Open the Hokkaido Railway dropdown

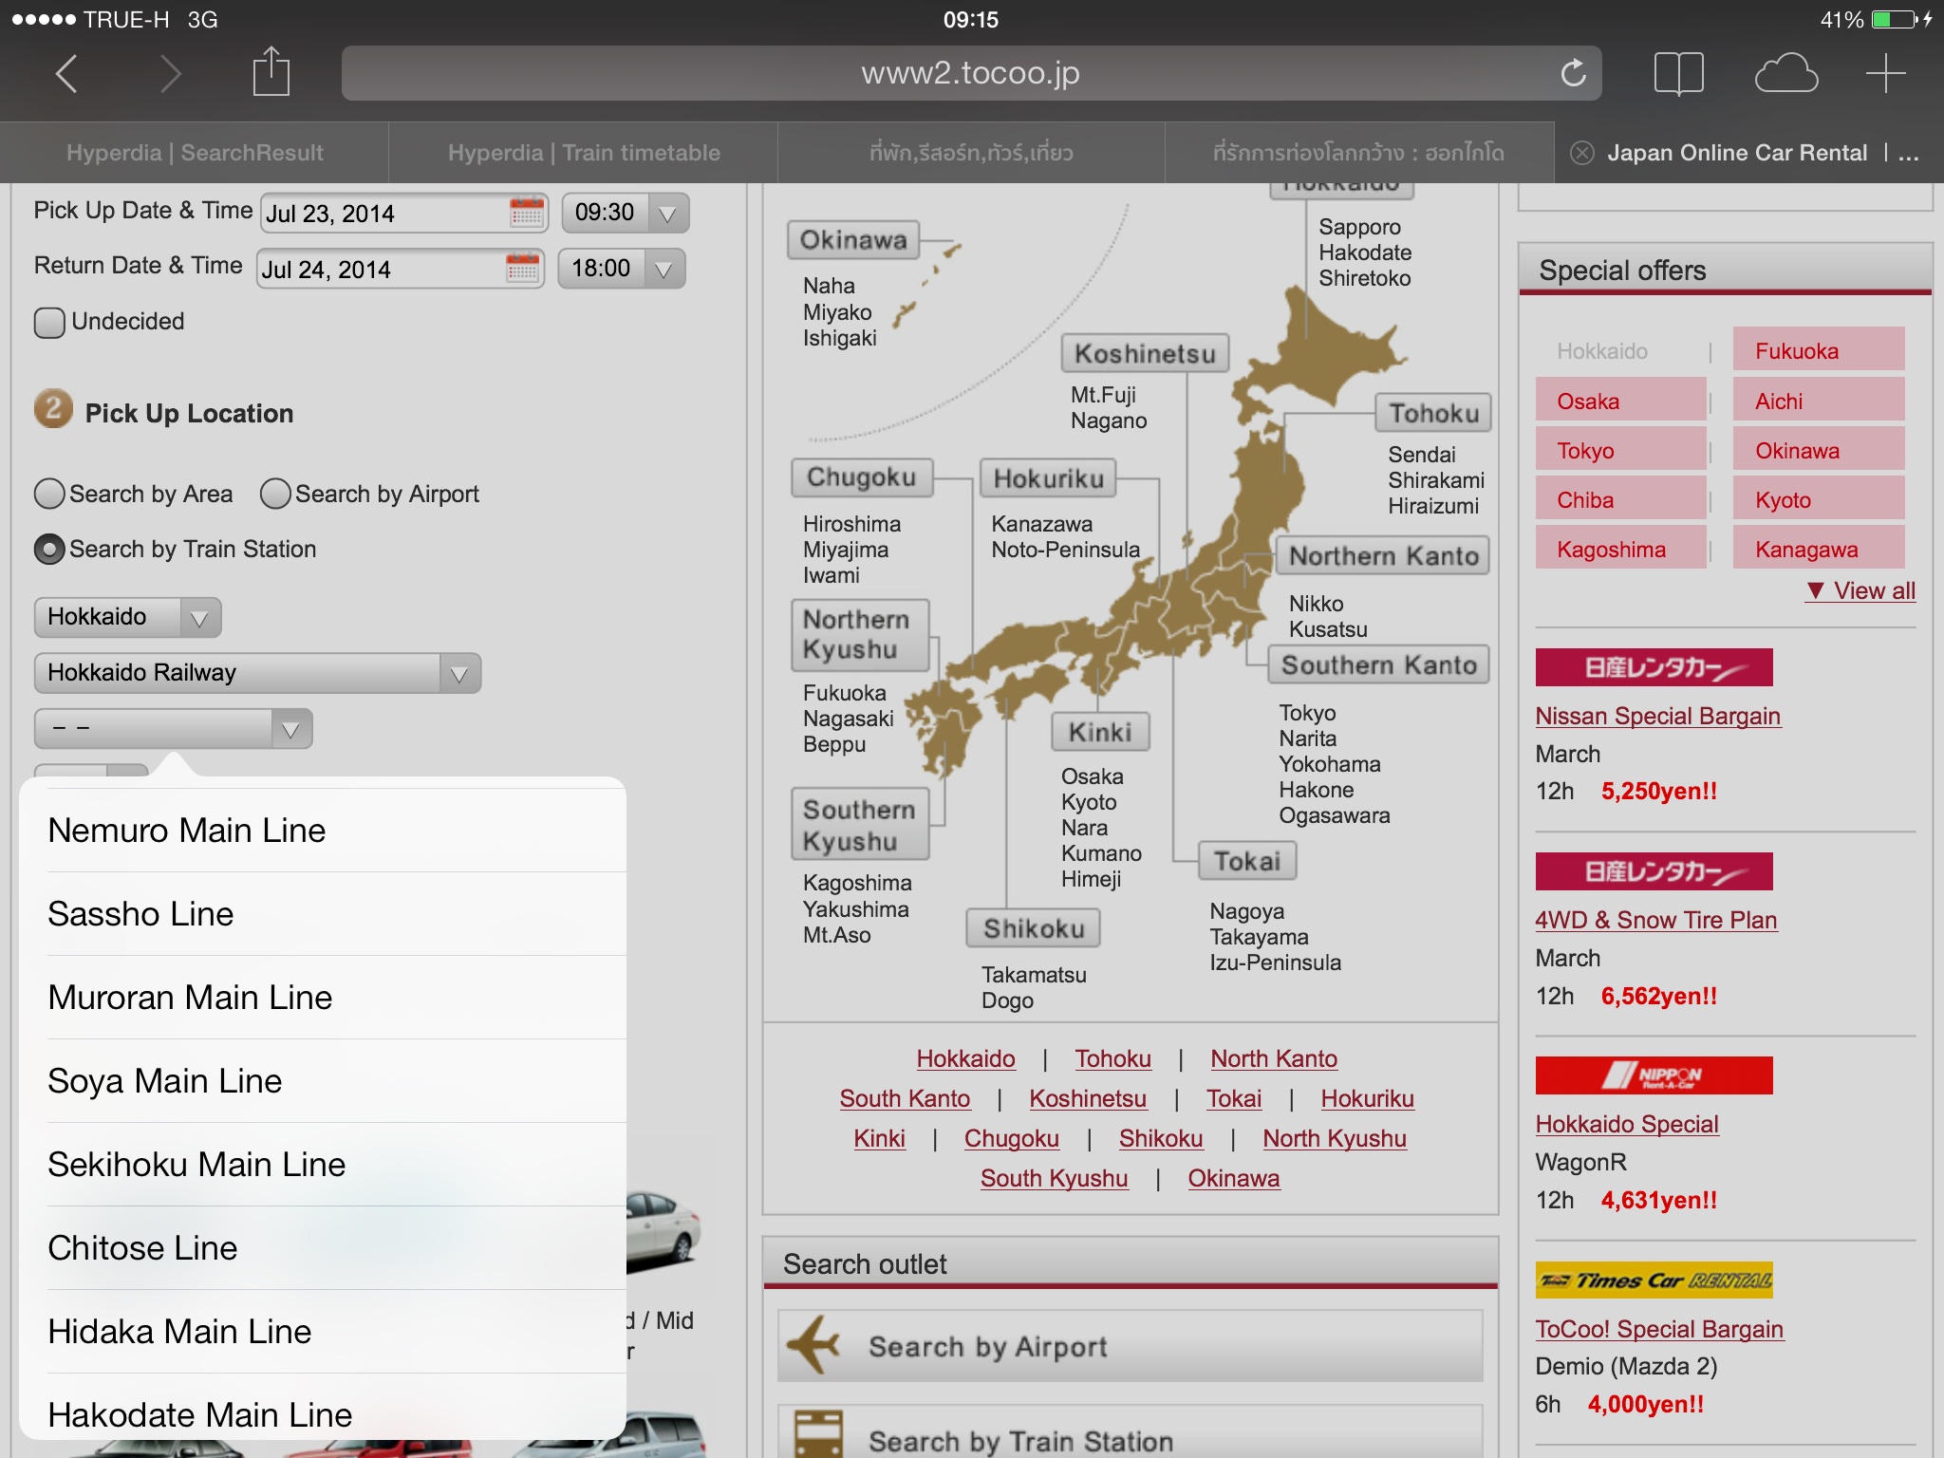(257, 673)
